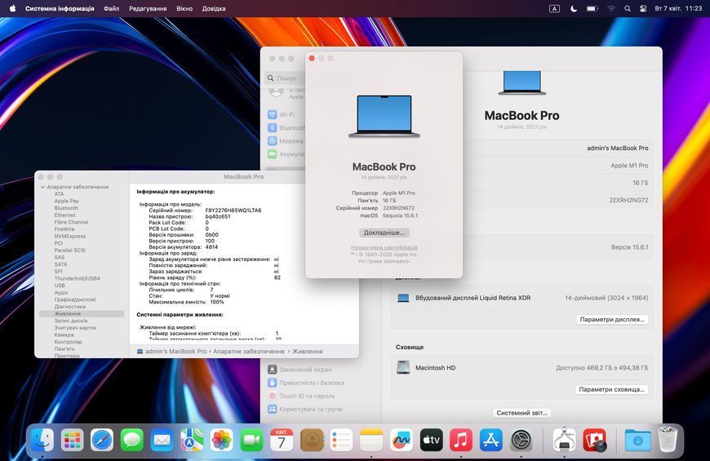This screenshot has width=710, height=461.
Task: Open System Settings gear in the Dock
Action: pos(521,440)
